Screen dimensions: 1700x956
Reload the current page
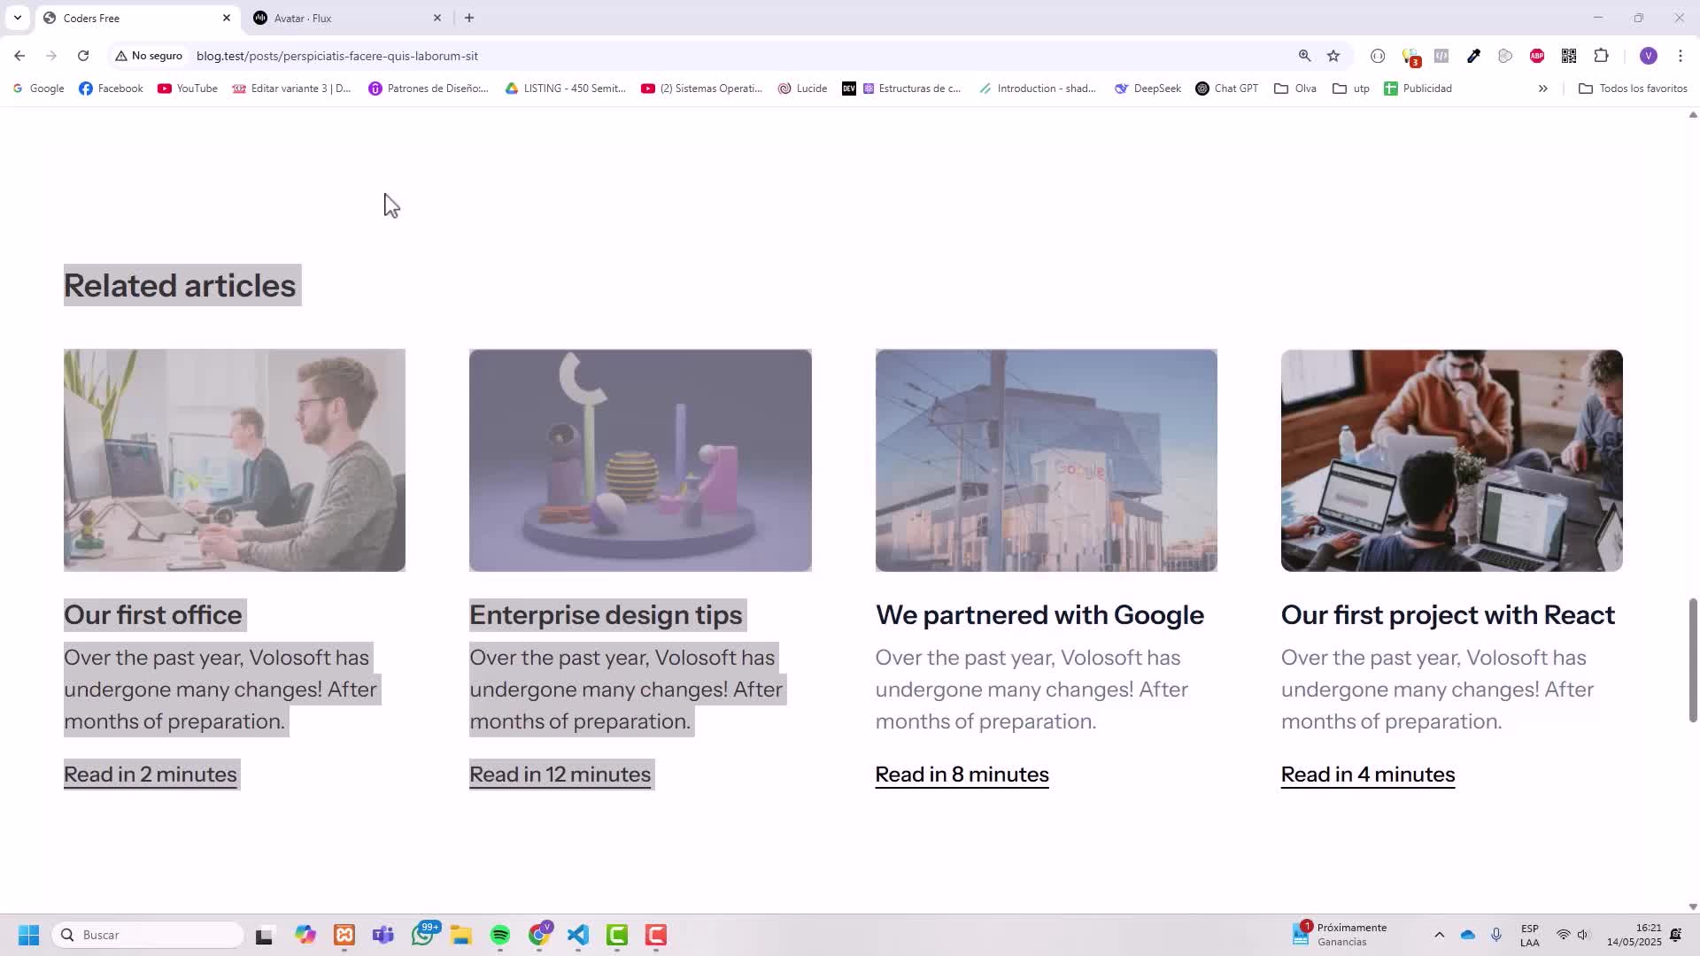(x=83, y=56)
